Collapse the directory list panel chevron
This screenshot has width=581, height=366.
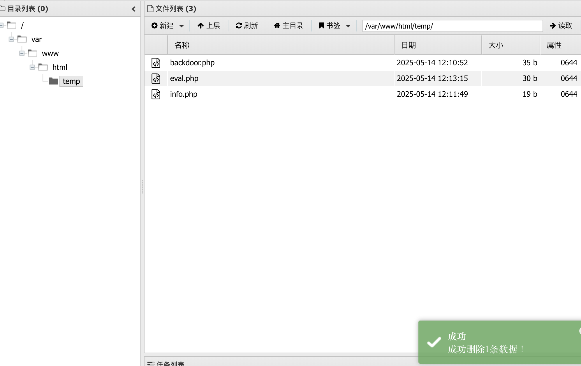[x=134, y=9]
